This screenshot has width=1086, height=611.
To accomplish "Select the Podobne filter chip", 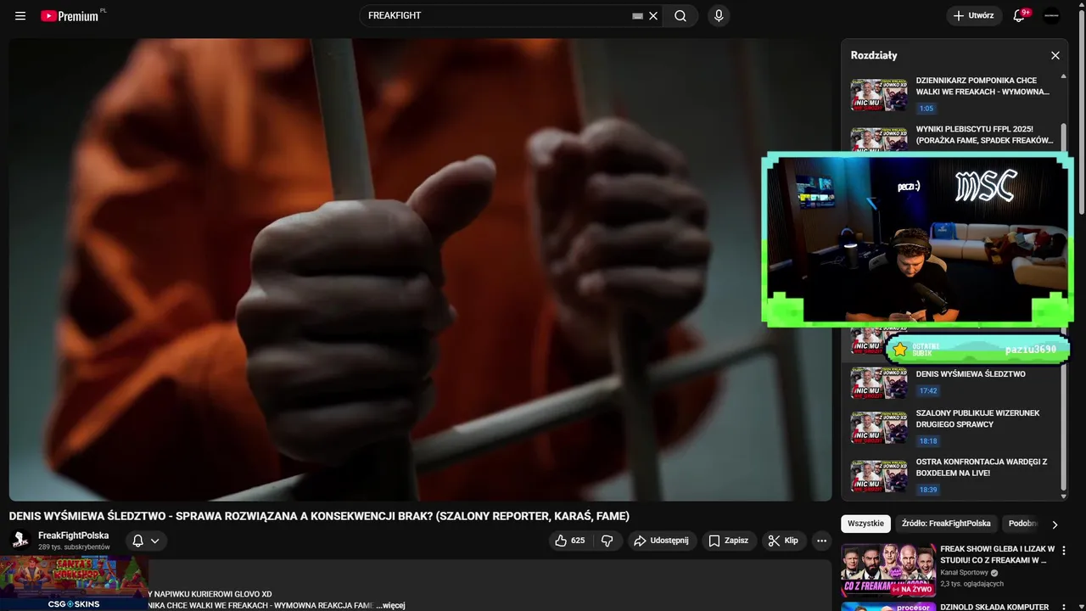I will click(x=1022, y=524).
